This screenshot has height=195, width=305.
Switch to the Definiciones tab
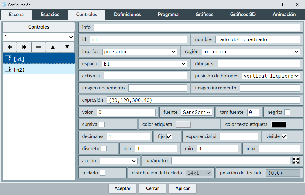[x=127, y=15]
